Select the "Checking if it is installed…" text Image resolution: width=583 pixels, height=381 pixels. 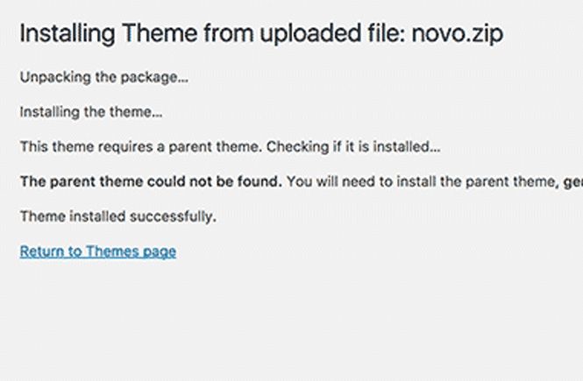[x=353, y=146]
